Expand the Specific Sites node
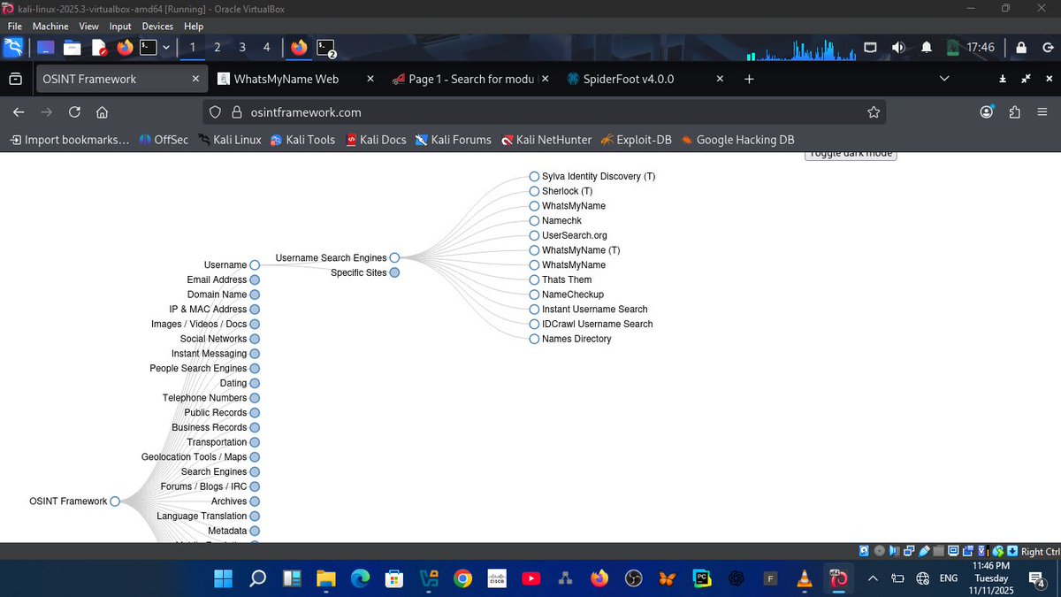The height and width of the screenshot is (597, 1061). coord(394,272)
